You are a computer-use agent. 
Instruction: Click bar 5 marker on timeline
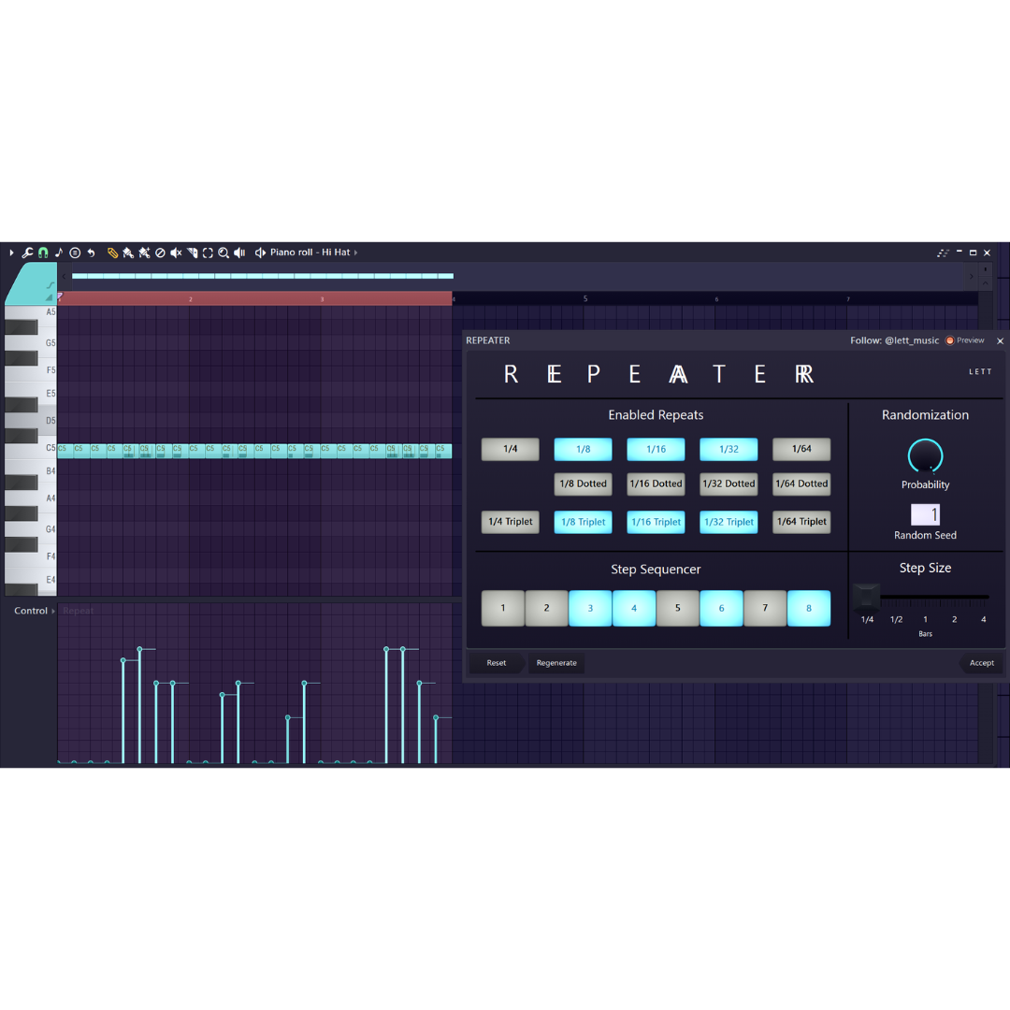[584, 299]
